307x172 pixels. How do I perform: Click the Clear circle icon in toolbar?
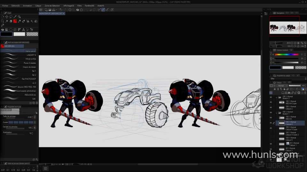pyautogui.click(x=70, y=10)
